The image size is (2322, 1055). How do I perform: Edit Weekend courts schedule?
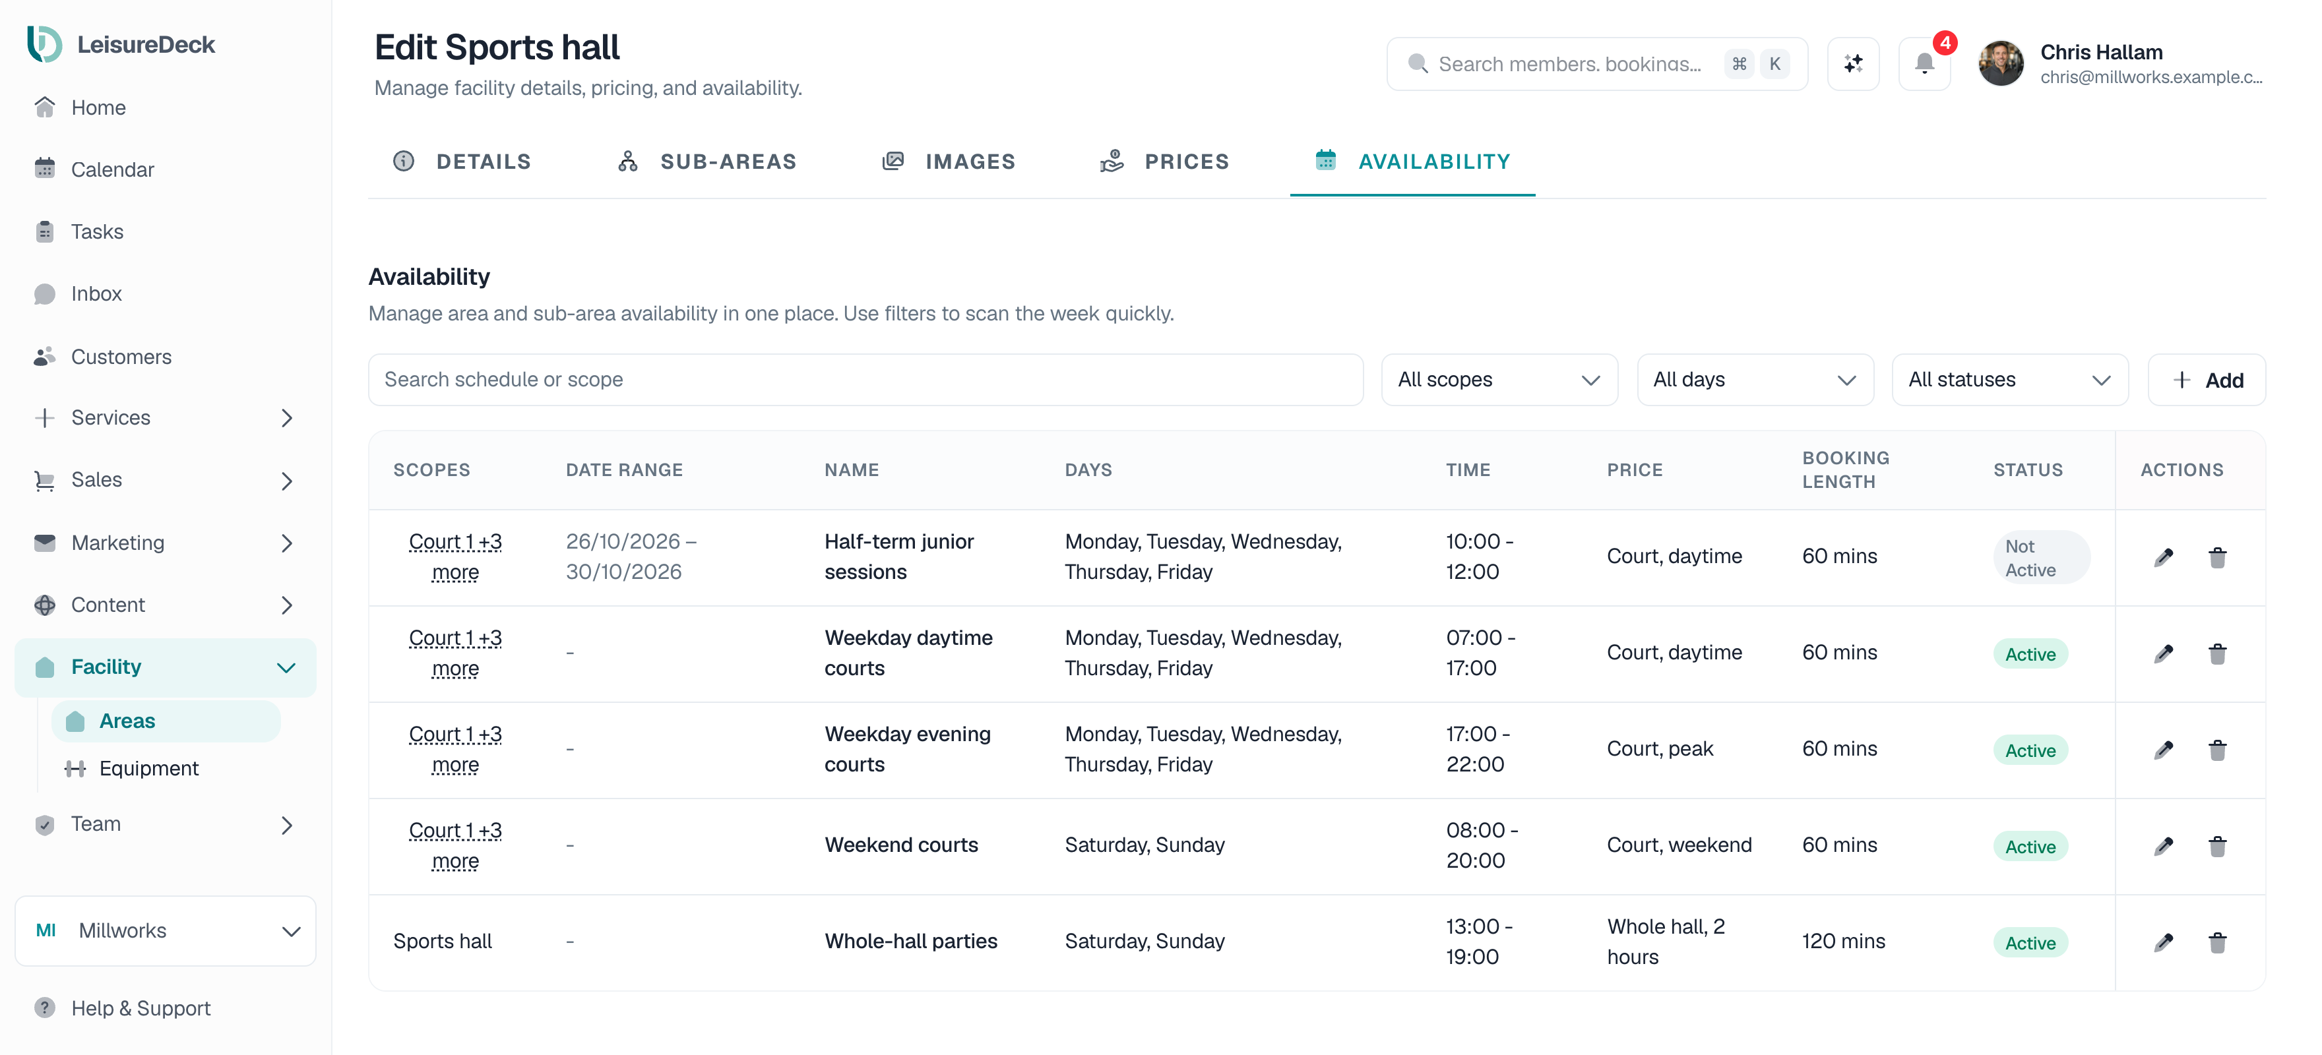2164,846
